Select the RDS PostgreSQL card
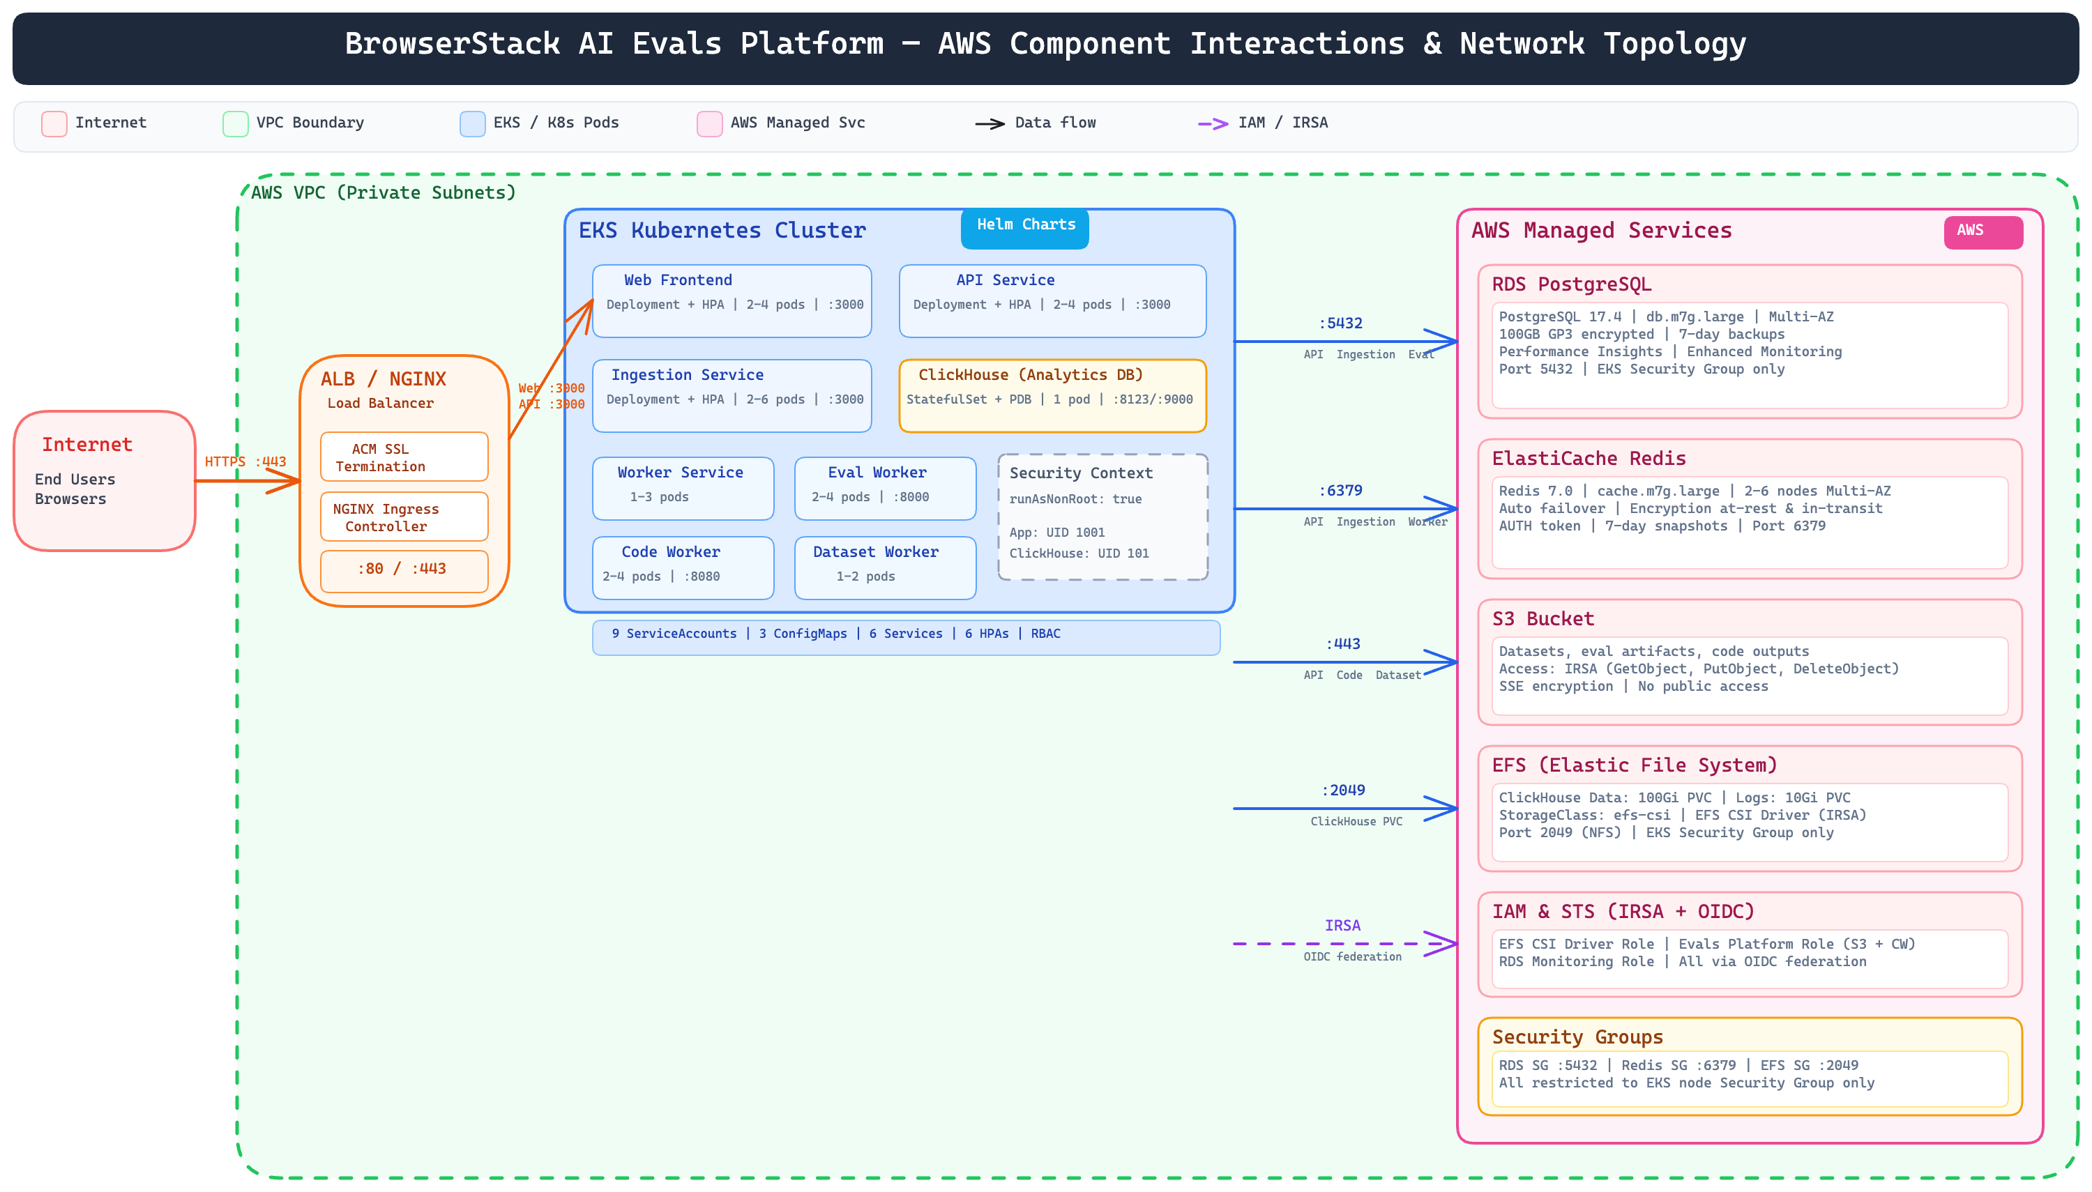2092x1192 pixels. click(x=1750, y=342)
